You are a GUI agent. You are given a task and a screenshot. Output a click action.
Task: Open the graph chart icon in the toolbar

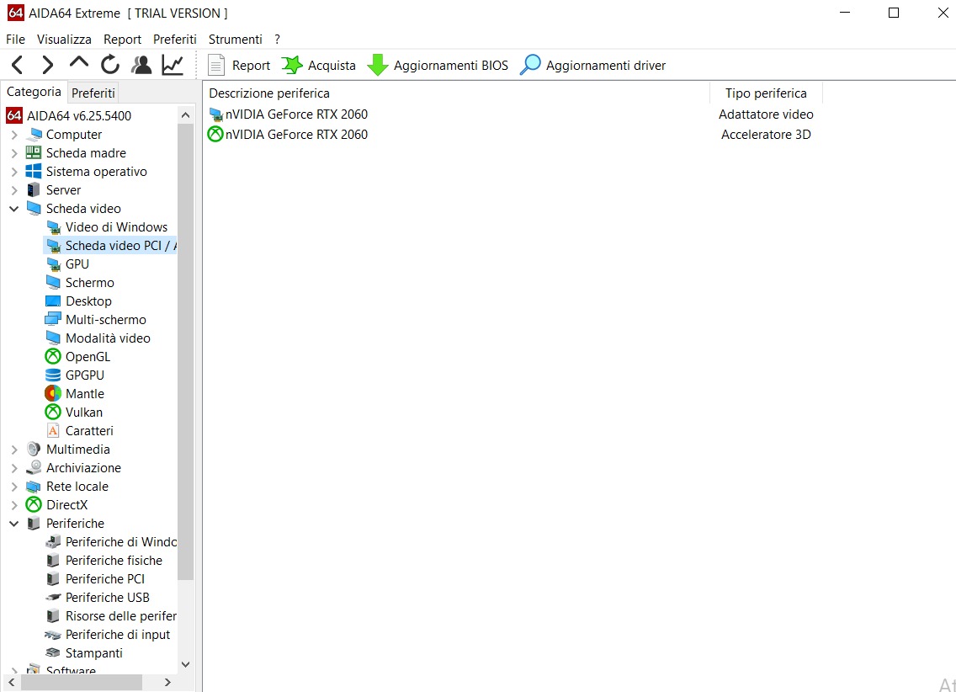pyautogui.click(x=173, y=65)
